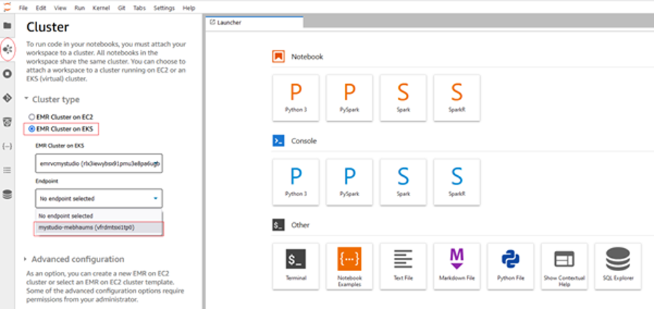This screenshot has height=309, width=654.
Task: Create a new Markdown File
Action: pyautogui.click(x=457, y=266)
